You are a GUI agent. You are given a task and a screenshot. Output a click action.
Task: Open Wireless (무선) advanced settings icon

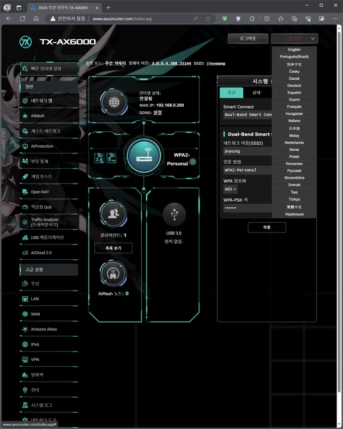25,283
